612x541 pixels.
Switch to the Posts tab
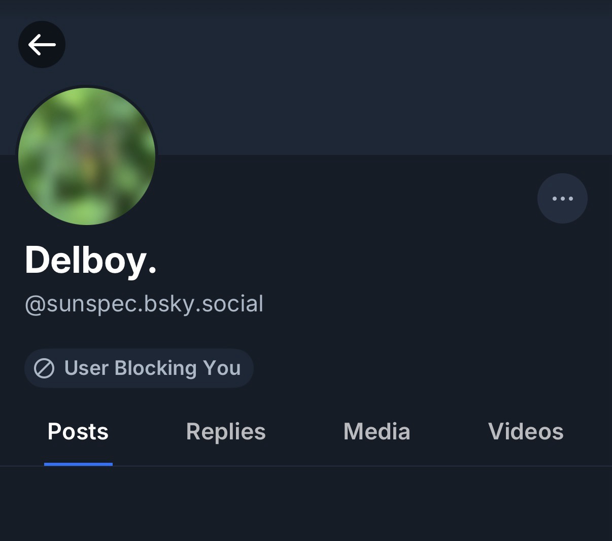pos(78,432)
